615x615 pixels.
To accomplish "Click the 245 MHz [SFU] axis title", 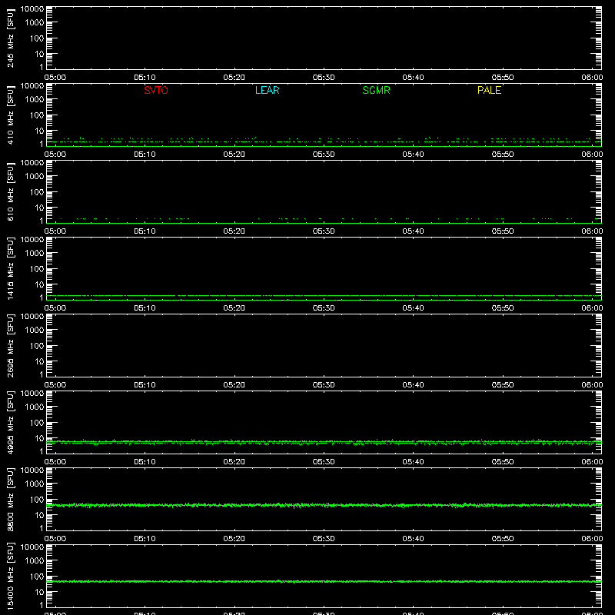I will (10, 38).
